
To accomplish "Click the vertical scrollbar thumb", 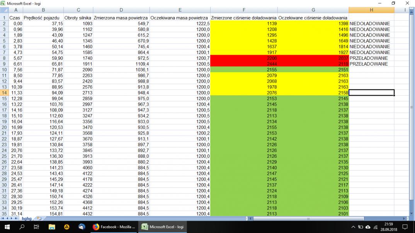I will [x=412, y=108].
